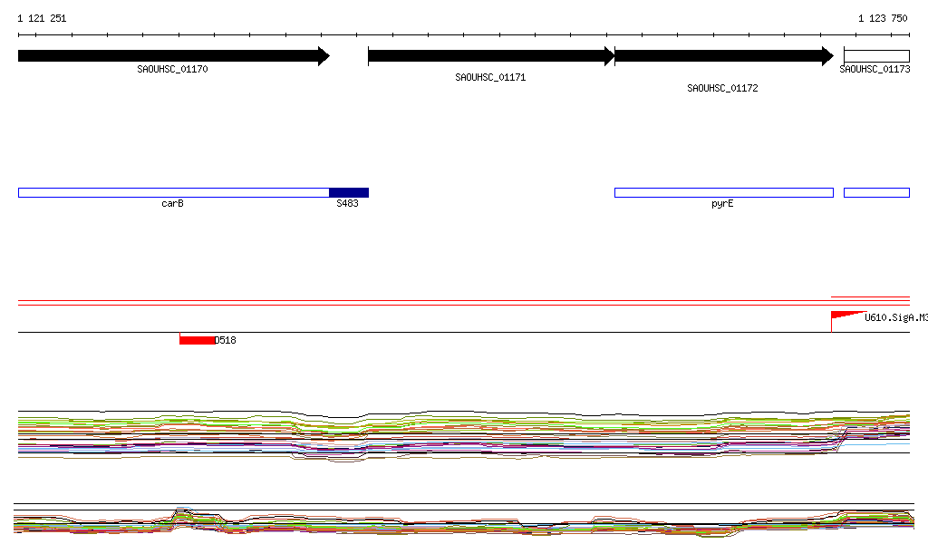The width and height of the screenshot is (928, 554).
Task: Select the white SAOUHSC_01173 gene box
Action: pos(875,56)
